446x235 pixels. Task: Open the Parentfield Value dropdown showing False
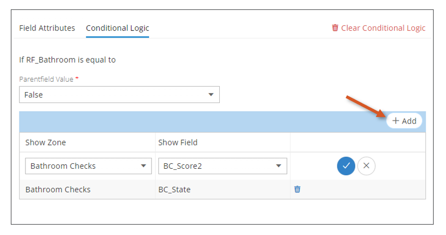(x=119, y=95)
